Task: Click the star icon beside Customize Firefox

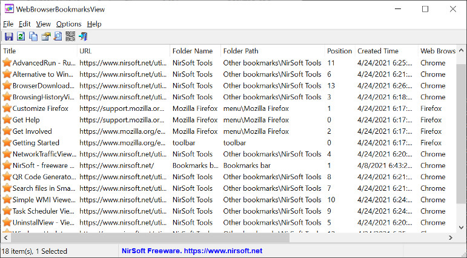Action: coord(7,108)
